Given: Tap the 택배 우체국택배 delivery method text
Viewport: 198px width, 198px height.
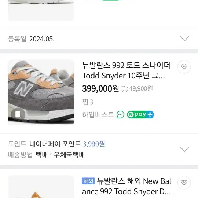Looking at the screenshot, I should (60, 155).
